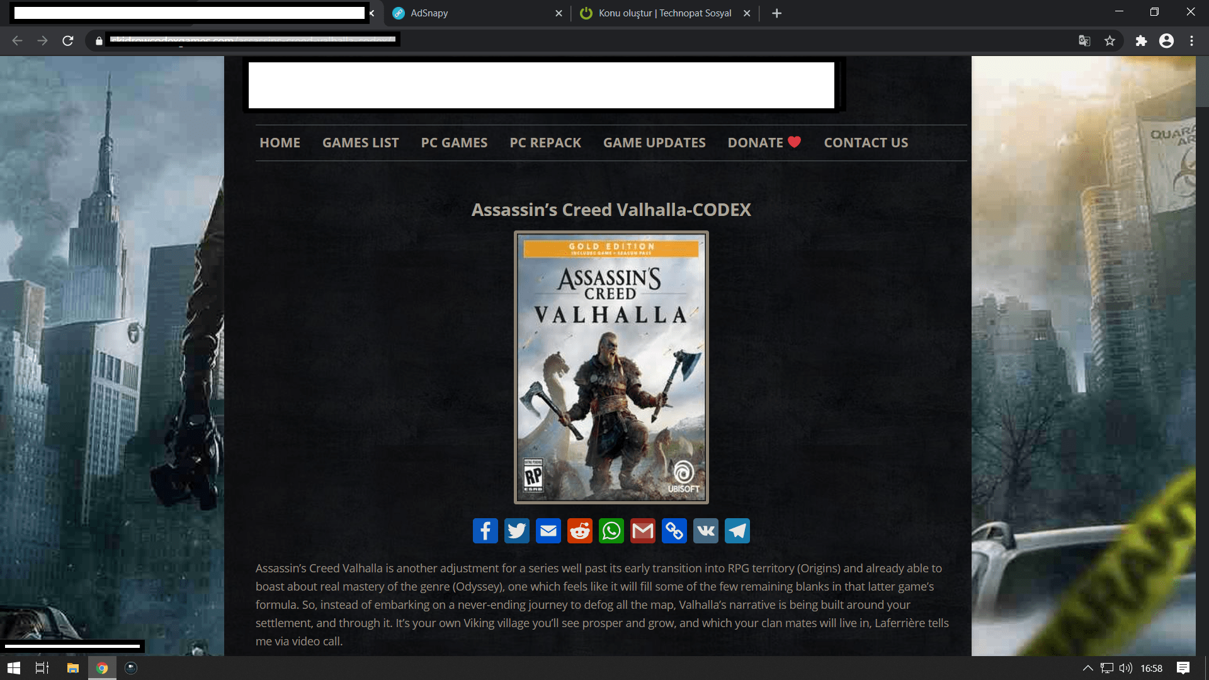
Task: Share the post on Facebook
Action: point(485,531)
